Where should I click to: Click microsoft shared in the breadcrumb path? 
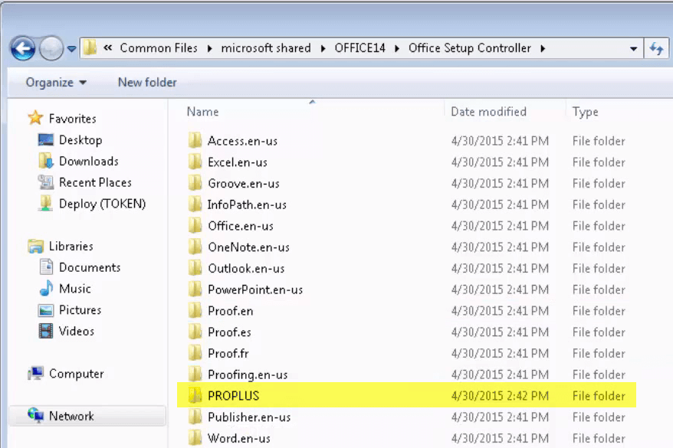[266, 48]
